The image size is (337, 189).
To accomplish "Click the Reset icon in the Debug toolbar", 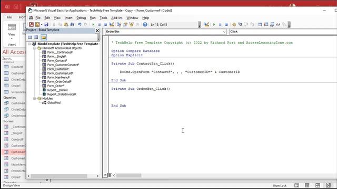I will click(226, 25).
